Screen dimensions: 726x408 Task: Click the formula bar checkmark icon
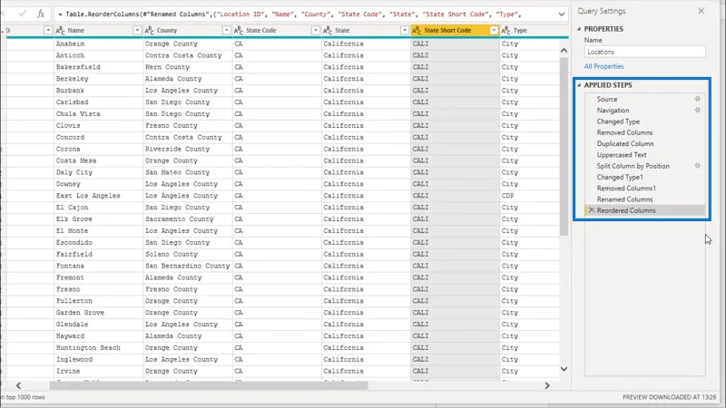tap(22, 14)
